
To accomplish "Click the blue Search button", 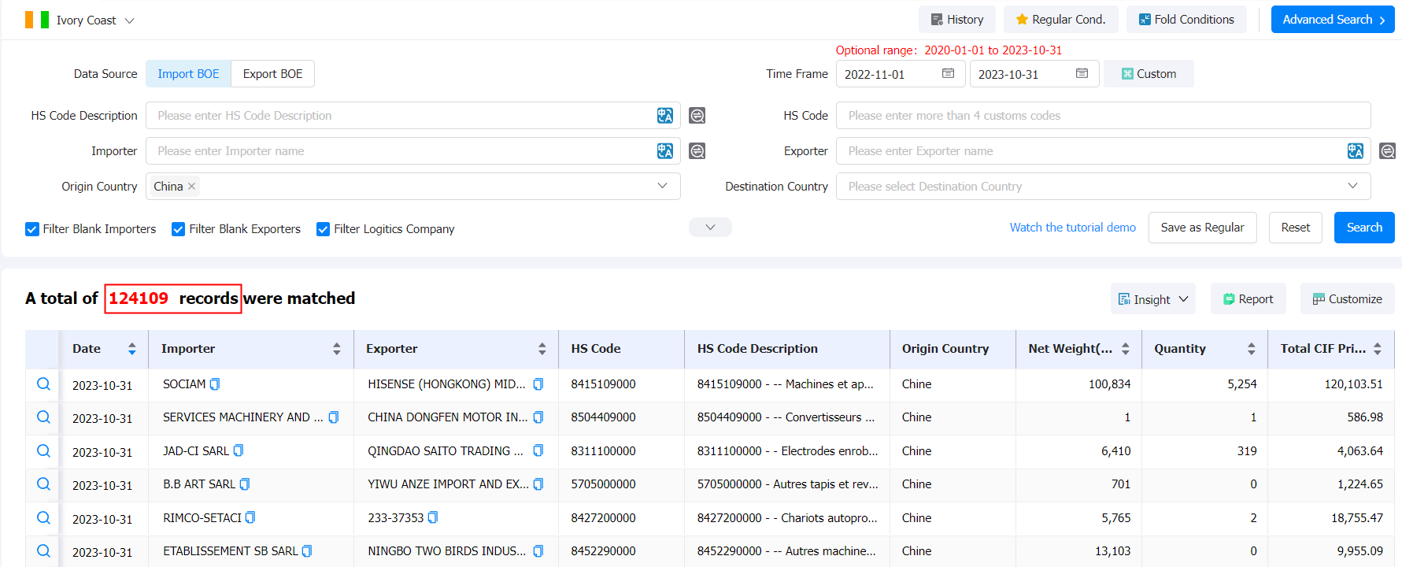I will tap(1364, 228).
